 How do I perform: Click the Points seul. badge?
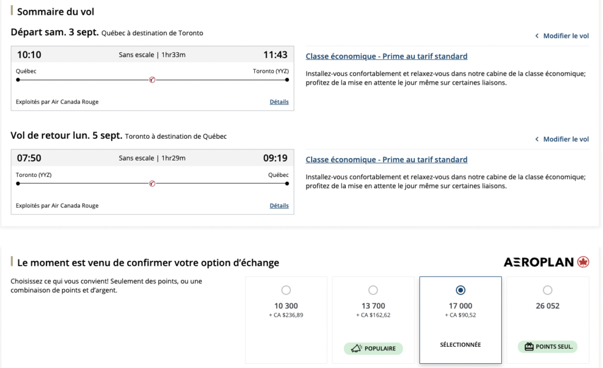click(548, 347)
